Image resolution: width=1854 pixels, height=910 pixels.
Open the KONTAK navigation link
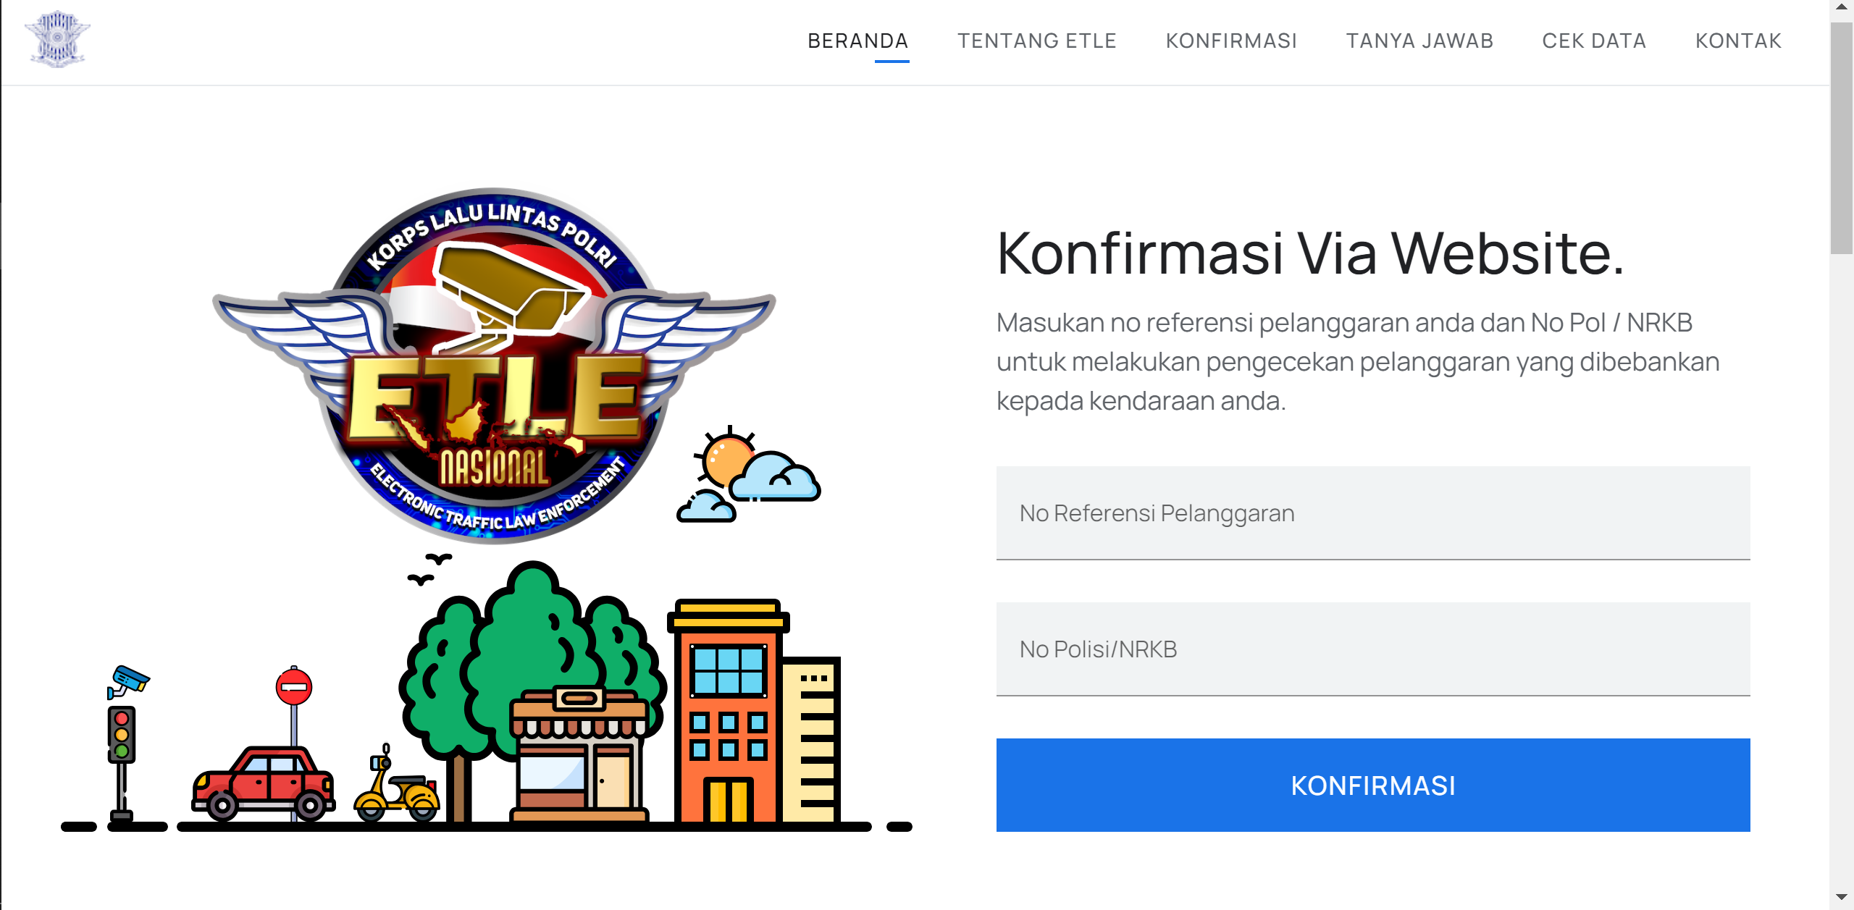tap(1738, 41)
